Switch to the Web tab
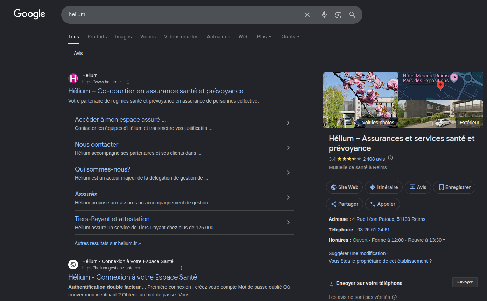The height and width of the screenshot is (301, 487). 243,37
